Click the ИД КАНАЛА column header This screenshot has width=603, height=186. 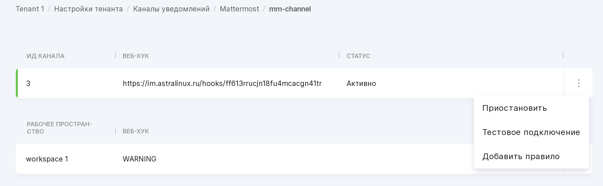pos(46,56)
